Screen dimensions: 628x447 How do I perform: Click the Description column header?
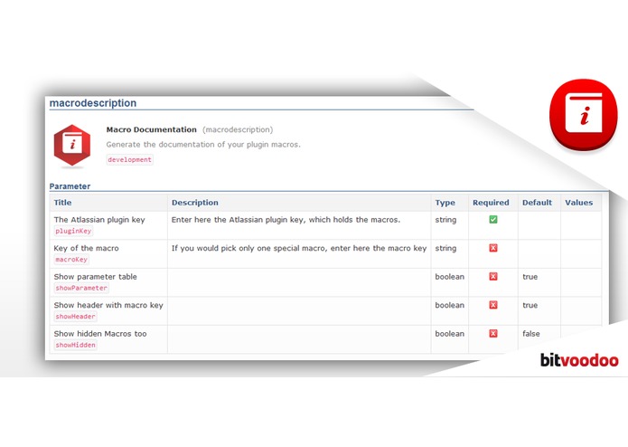[x=195, y=203]
